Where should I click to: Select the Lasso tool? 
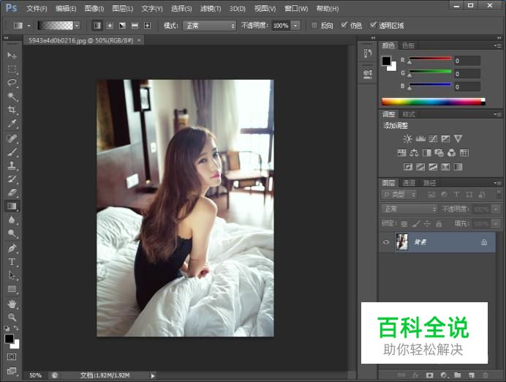point(12,83)
